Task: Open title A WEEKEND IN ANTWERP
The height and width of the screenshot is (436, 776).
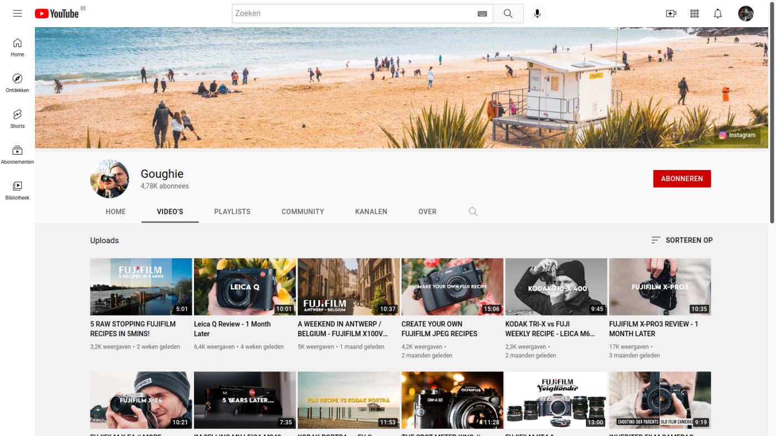Action: [343, 329]
